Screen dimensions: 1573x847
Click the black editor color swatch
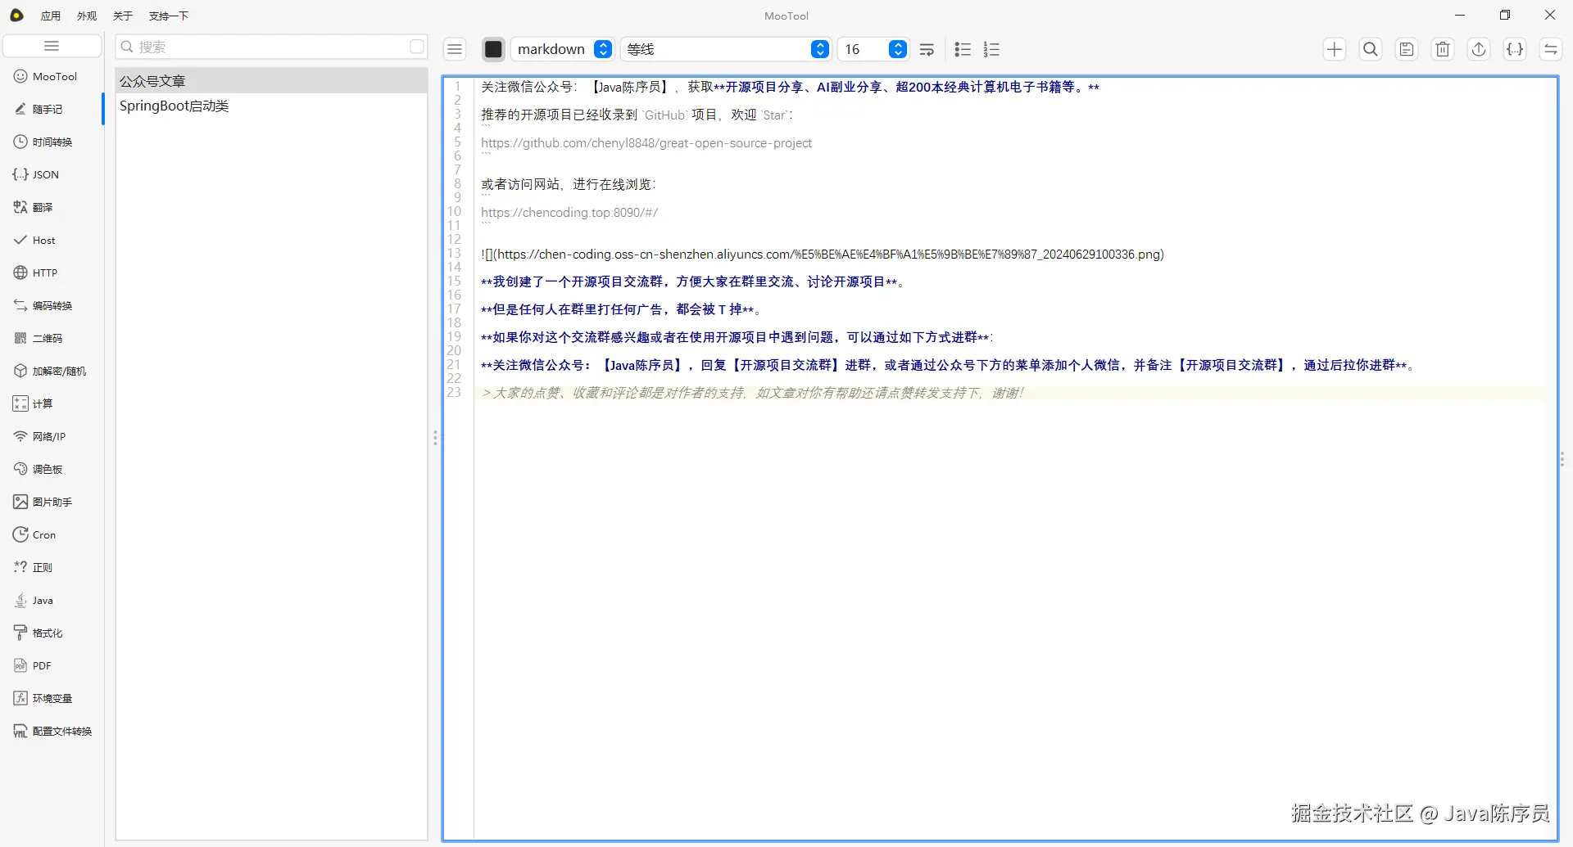tap(493, 49)
